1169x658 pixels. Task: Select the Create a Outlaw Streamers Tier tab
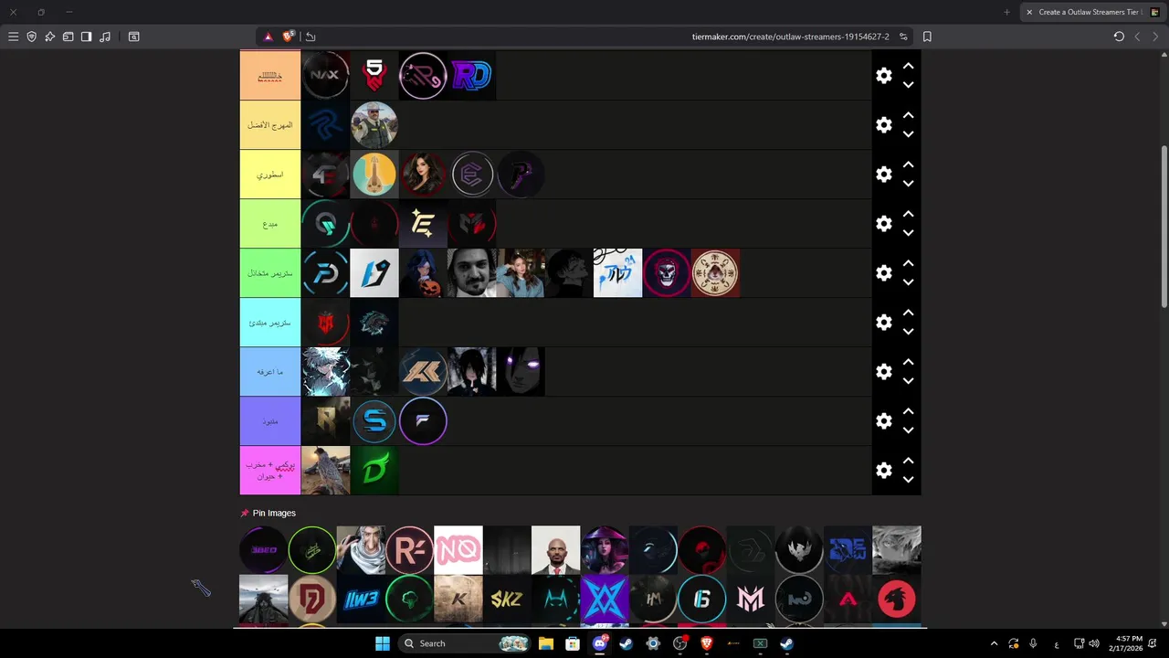pyautogui.click(x=1091, y=12)
